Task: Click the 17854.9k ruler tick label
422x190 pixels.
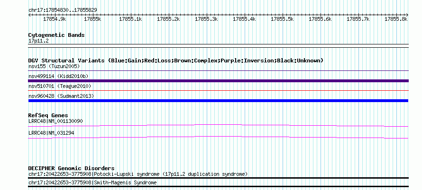Action: click(x=55, y=19)
